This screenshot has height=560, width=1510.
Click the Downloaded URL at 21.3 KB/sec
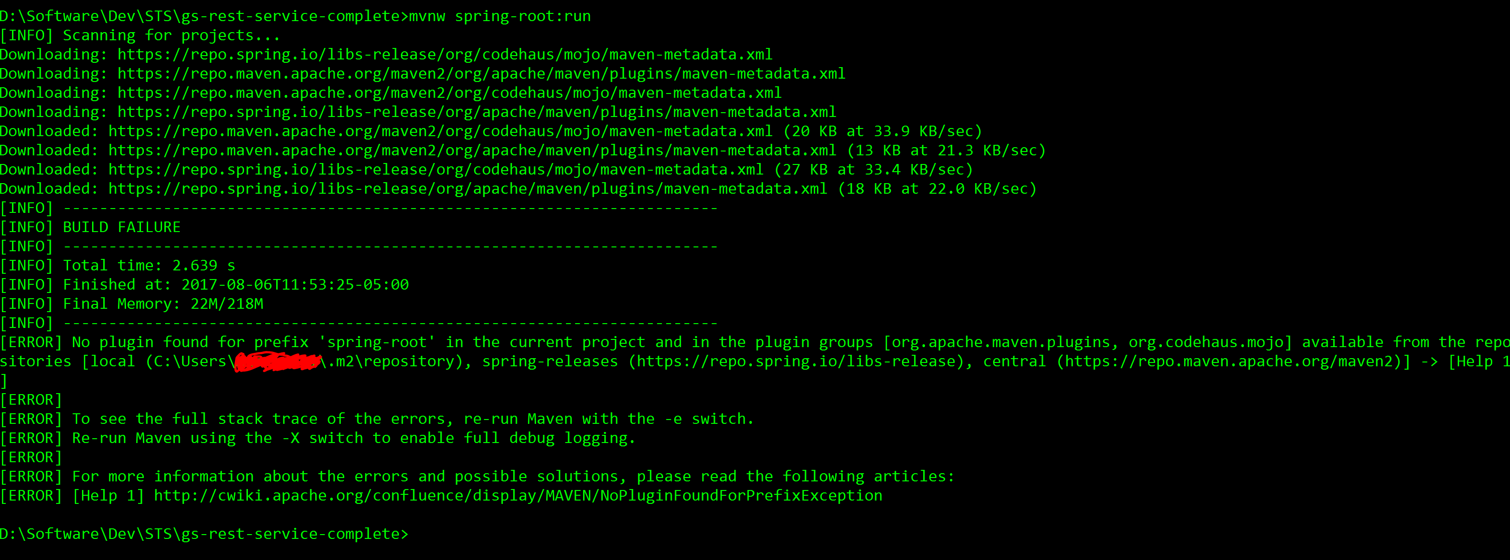[x=472, y=151]
